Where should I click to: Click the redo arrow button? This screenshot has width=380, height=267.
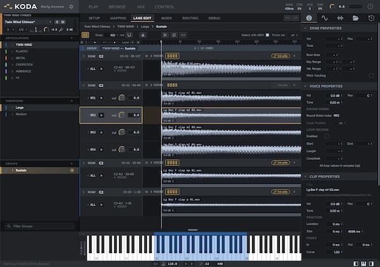(295, 18)
